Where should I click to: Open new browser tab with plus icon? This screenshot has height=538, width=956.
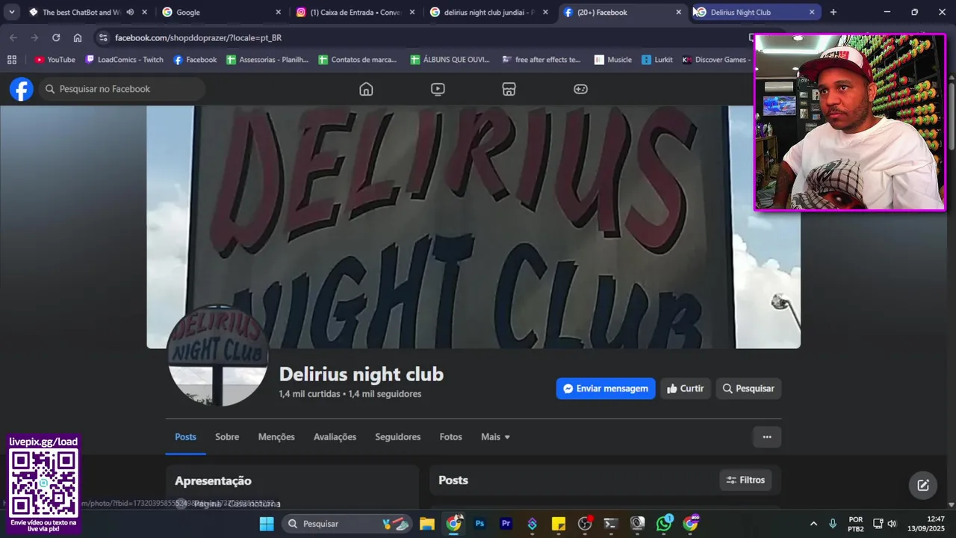834,12
